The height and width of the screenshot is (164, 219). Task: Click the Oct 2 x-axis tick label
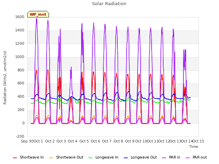coord(50,141)
